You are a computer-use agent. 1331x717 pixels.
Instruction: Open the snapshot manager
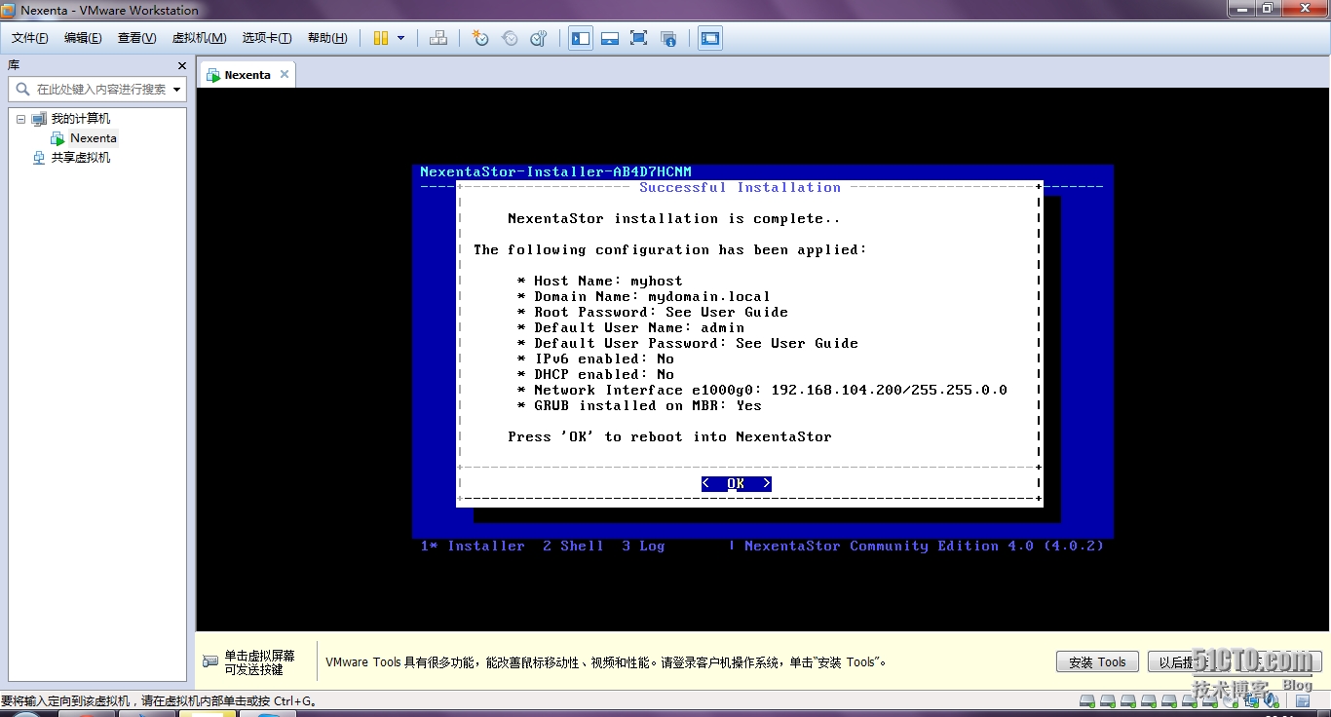[x=539, y=38]
